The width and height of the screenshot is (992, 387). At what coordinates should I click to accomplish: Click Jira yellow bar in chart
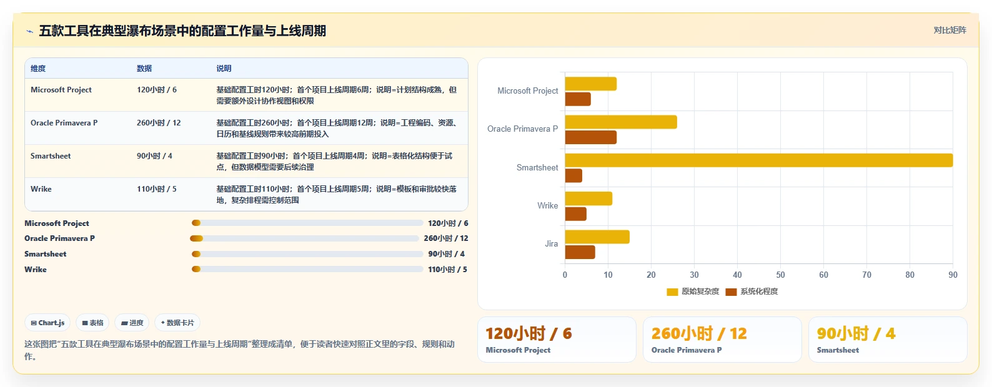(x=597, y=237)
